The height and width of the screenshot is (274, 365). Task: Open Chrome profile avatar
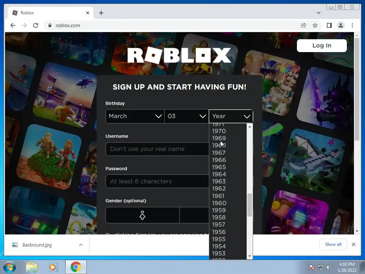tap(340, 25)
